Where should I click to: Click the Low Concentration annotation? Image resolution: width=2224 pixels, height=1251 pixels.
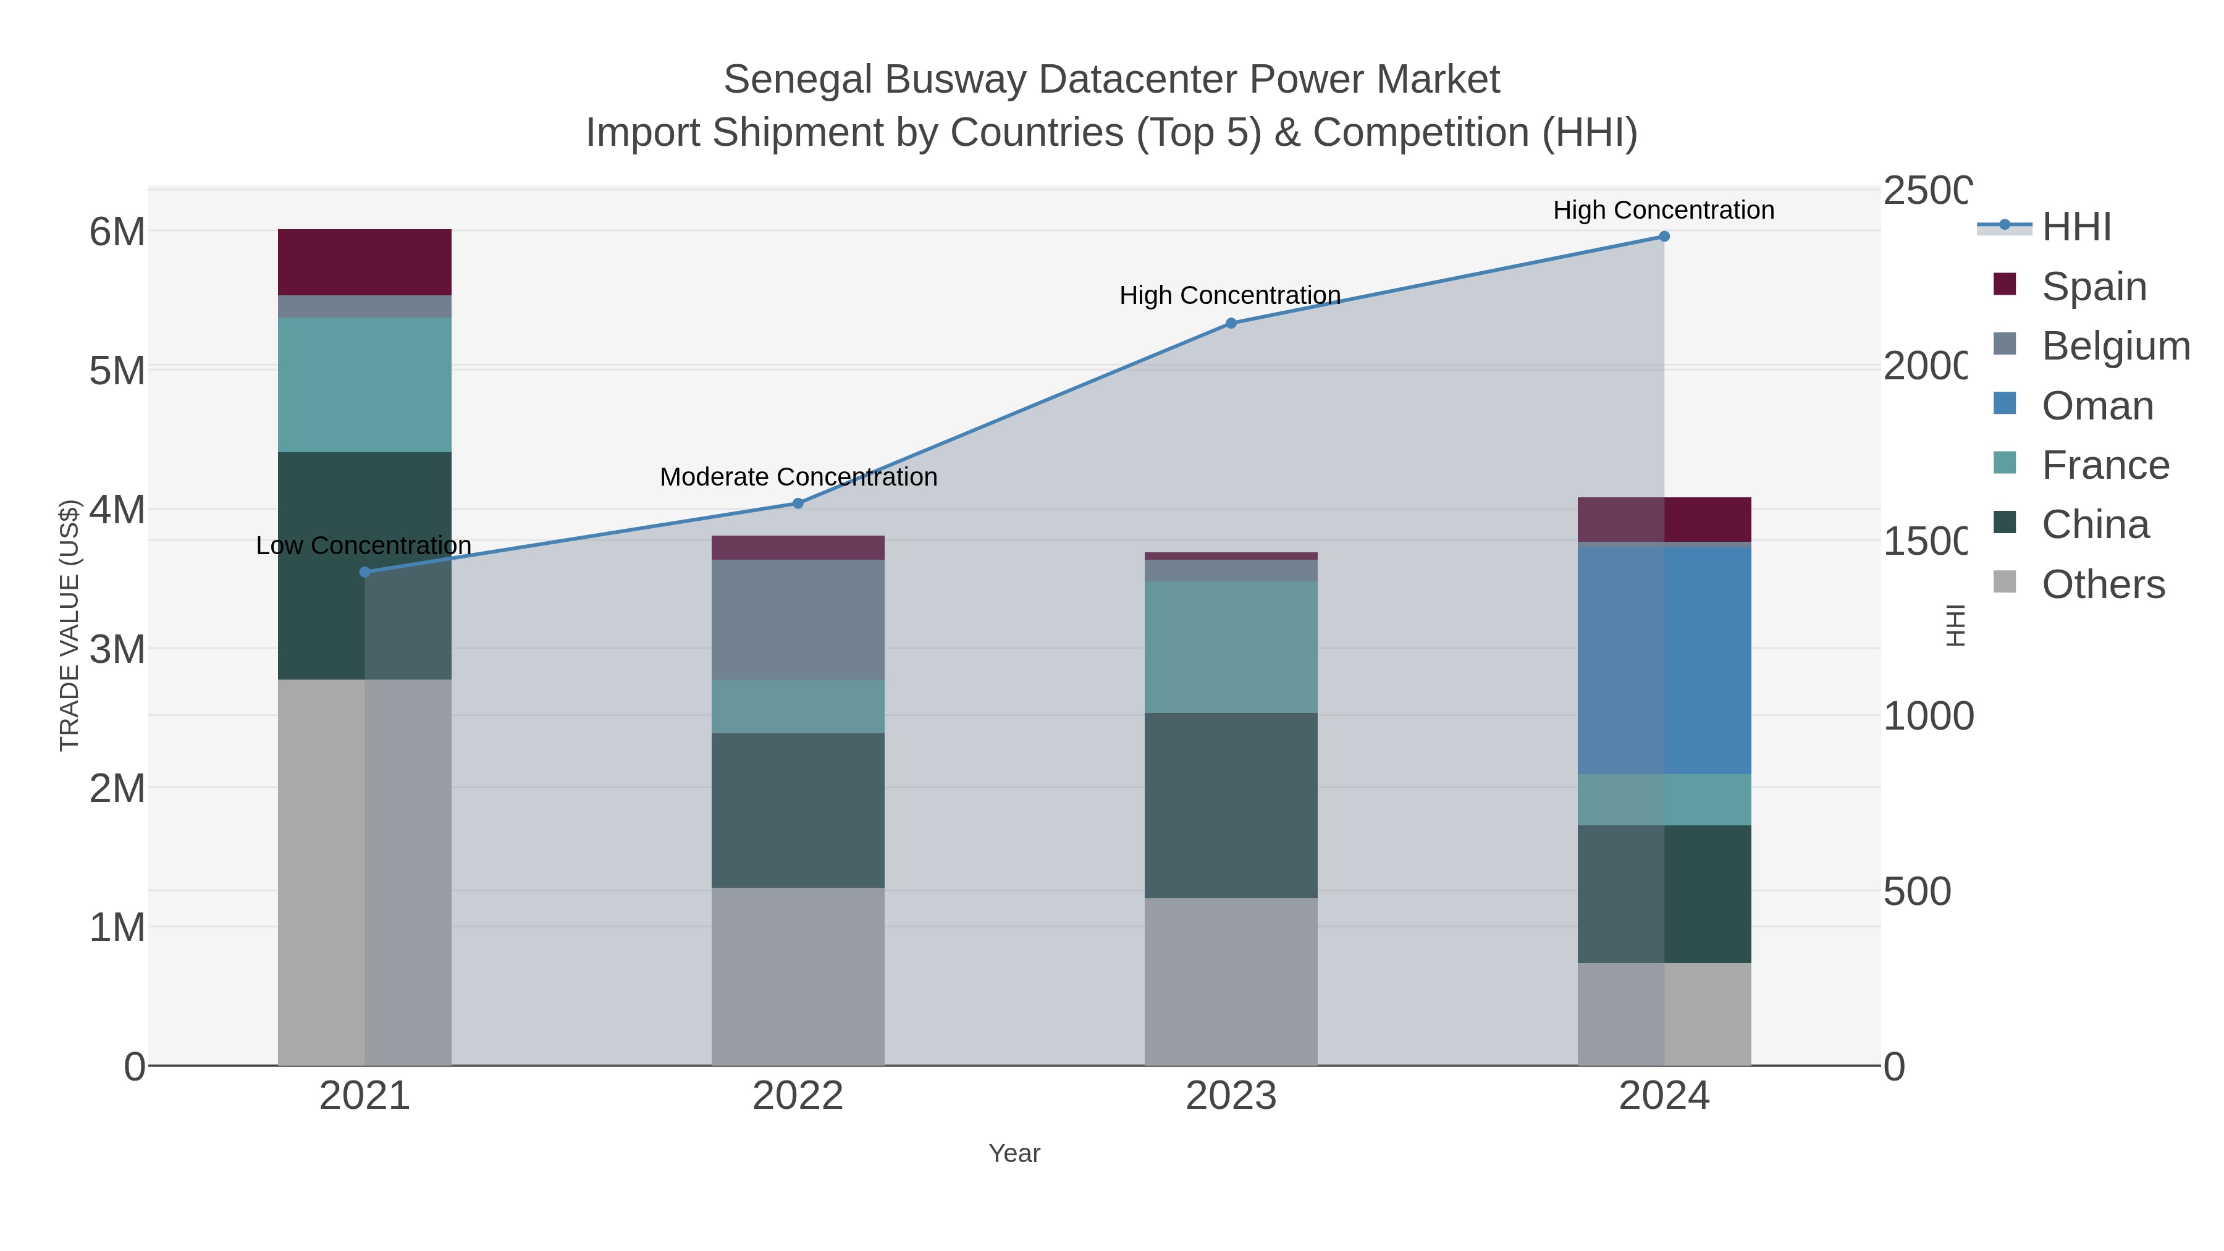(363, 545)
